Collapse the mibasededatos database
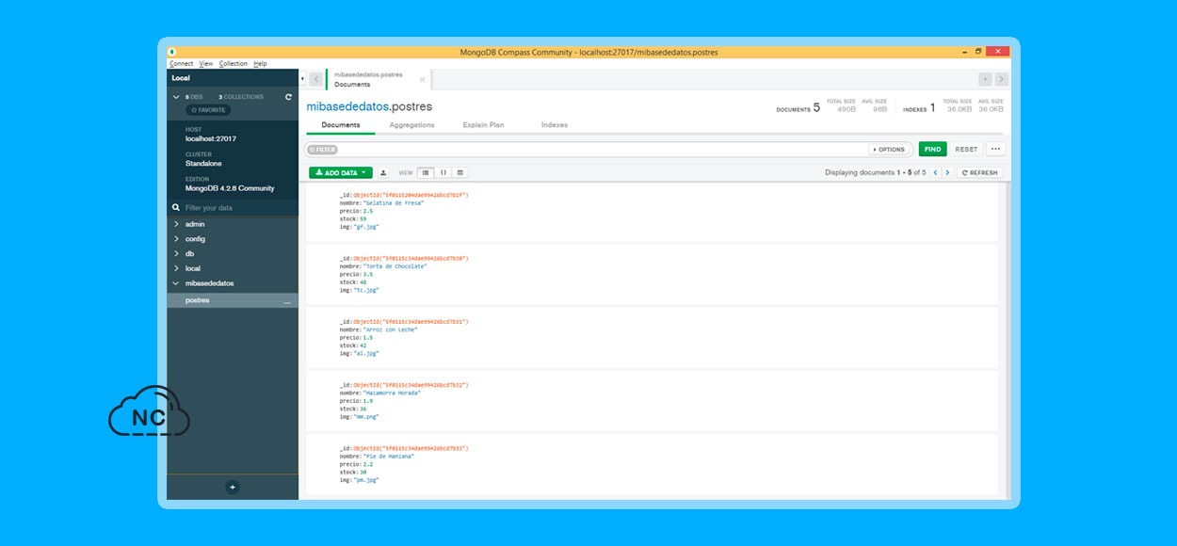 coord(176,283)
